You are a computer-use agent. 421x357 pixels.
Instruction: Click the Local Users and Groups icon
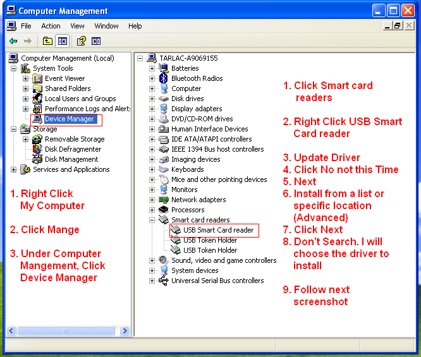37,99
